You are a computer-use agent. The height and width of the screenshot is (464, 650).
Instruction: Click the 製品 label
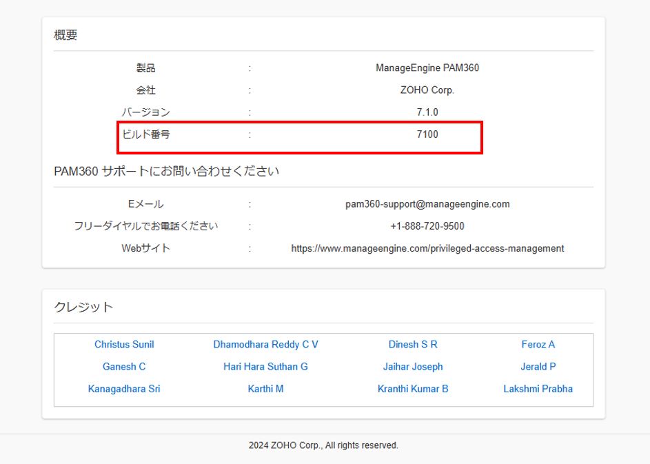click(146, 68)
